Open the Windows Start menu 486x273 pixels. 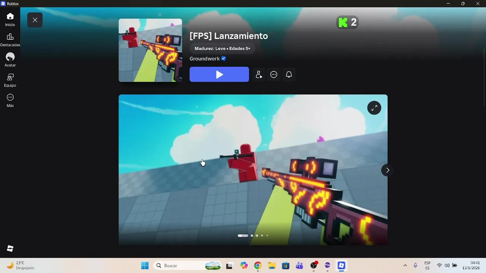145,265
